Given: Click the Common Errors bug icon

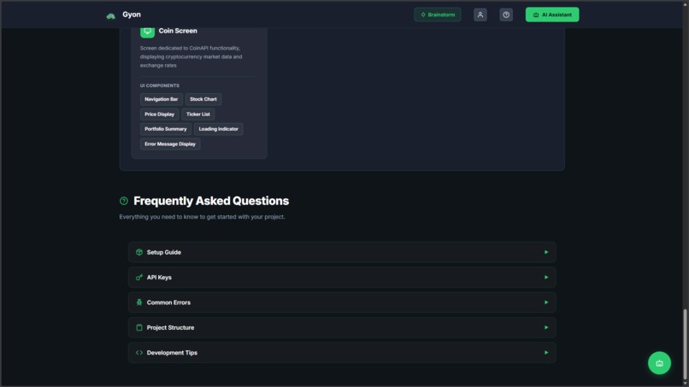Looking at the screenshot, I should tap(139, 302).
